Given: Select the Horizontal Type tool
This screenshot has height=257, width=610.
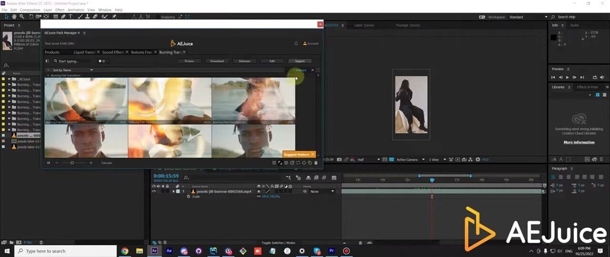Looking at the screenshot, I should click(x=70, y=17).
